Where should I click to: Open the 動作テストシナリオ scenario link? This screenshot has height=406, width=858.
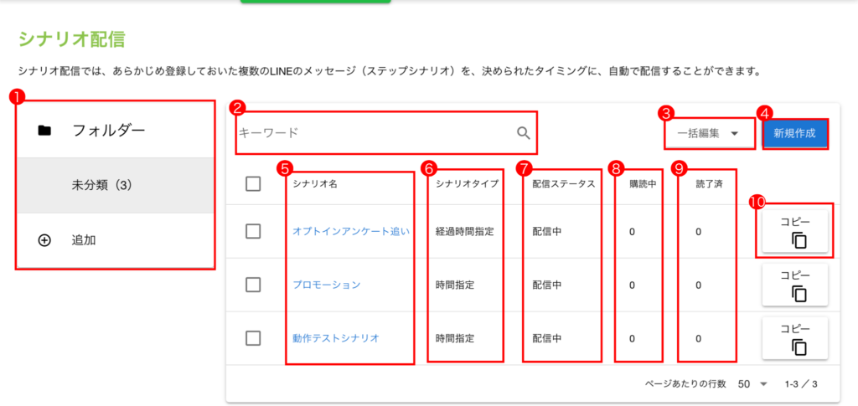(336, 338)
